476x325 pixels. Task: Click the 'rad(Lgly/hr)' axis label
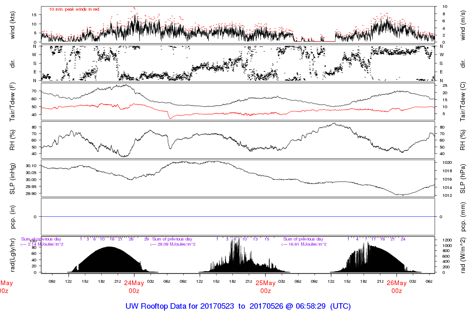click(x=13, y=255)
